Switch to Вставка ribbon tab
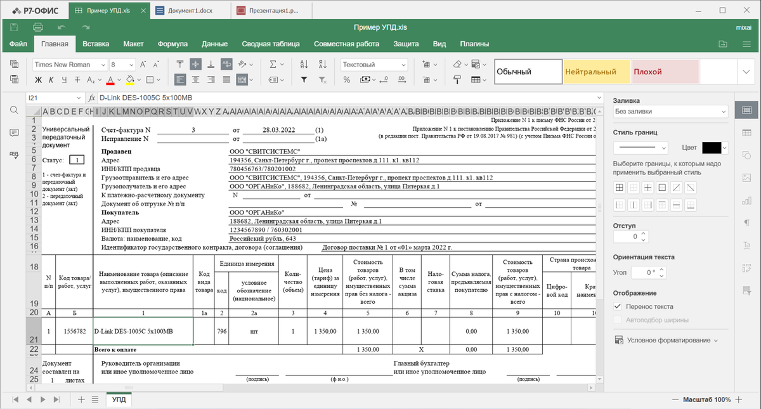 pyautogui.click(x=96, y=44)
